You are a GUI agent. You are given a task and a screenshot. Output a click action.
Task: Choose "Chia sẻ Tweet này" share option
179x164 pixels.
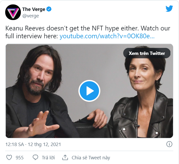click(91, 158)
